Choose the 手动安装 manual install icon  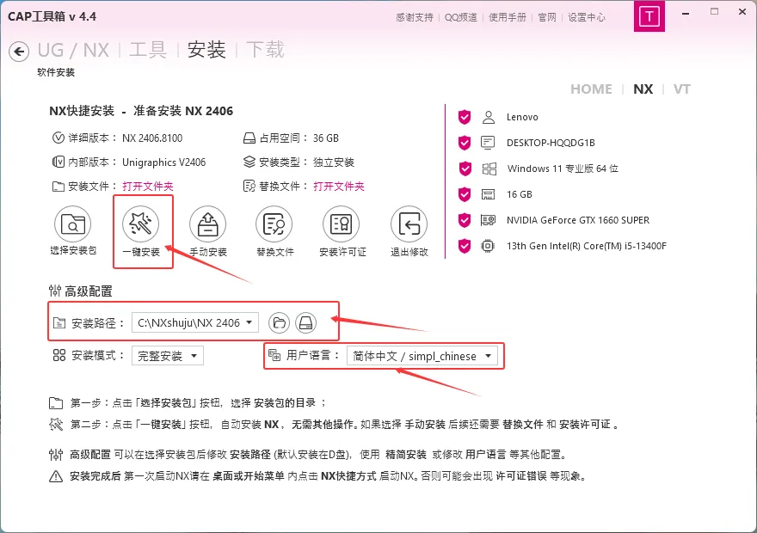coord(207,224)
